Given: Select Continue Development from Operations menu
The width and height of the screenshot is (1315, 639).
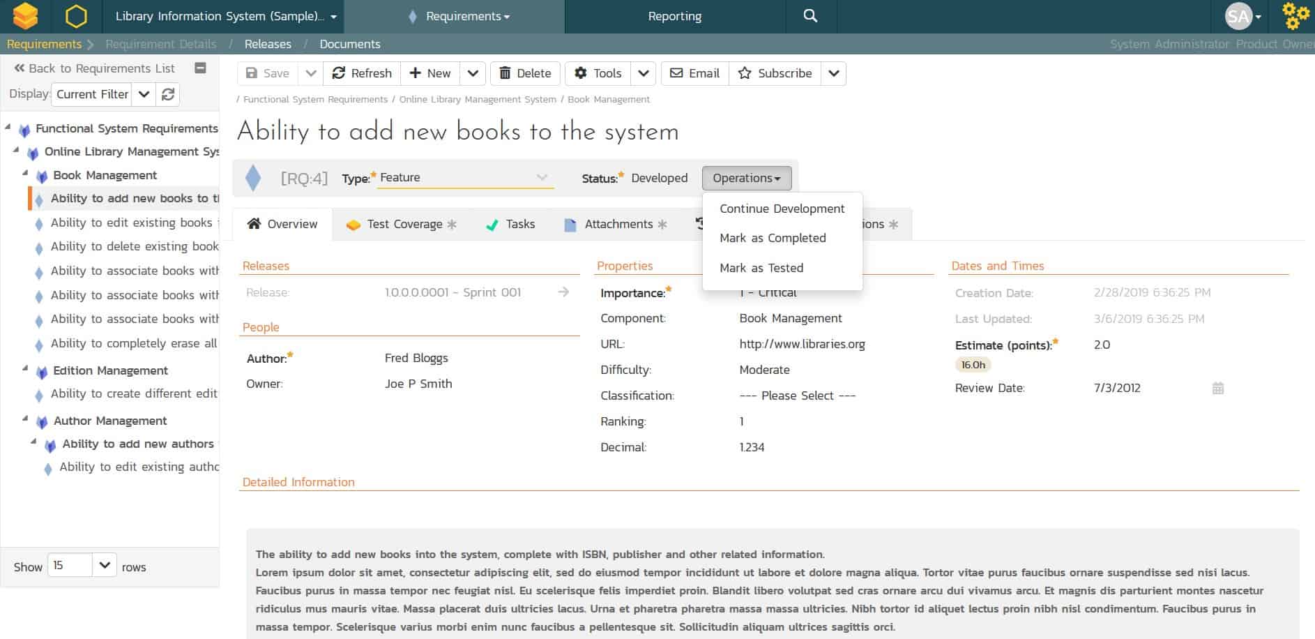Looking at the screenshot, I should pyautogui.click(x=782, y=209).
